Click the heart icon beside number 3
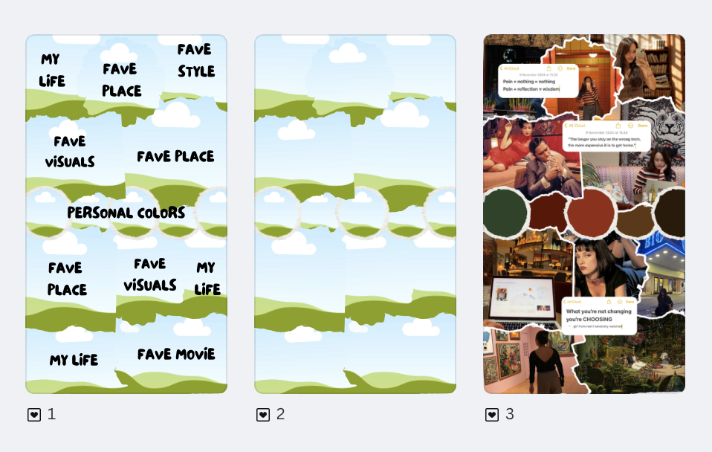This screenshot has width=712, height=452. (492, 414)
